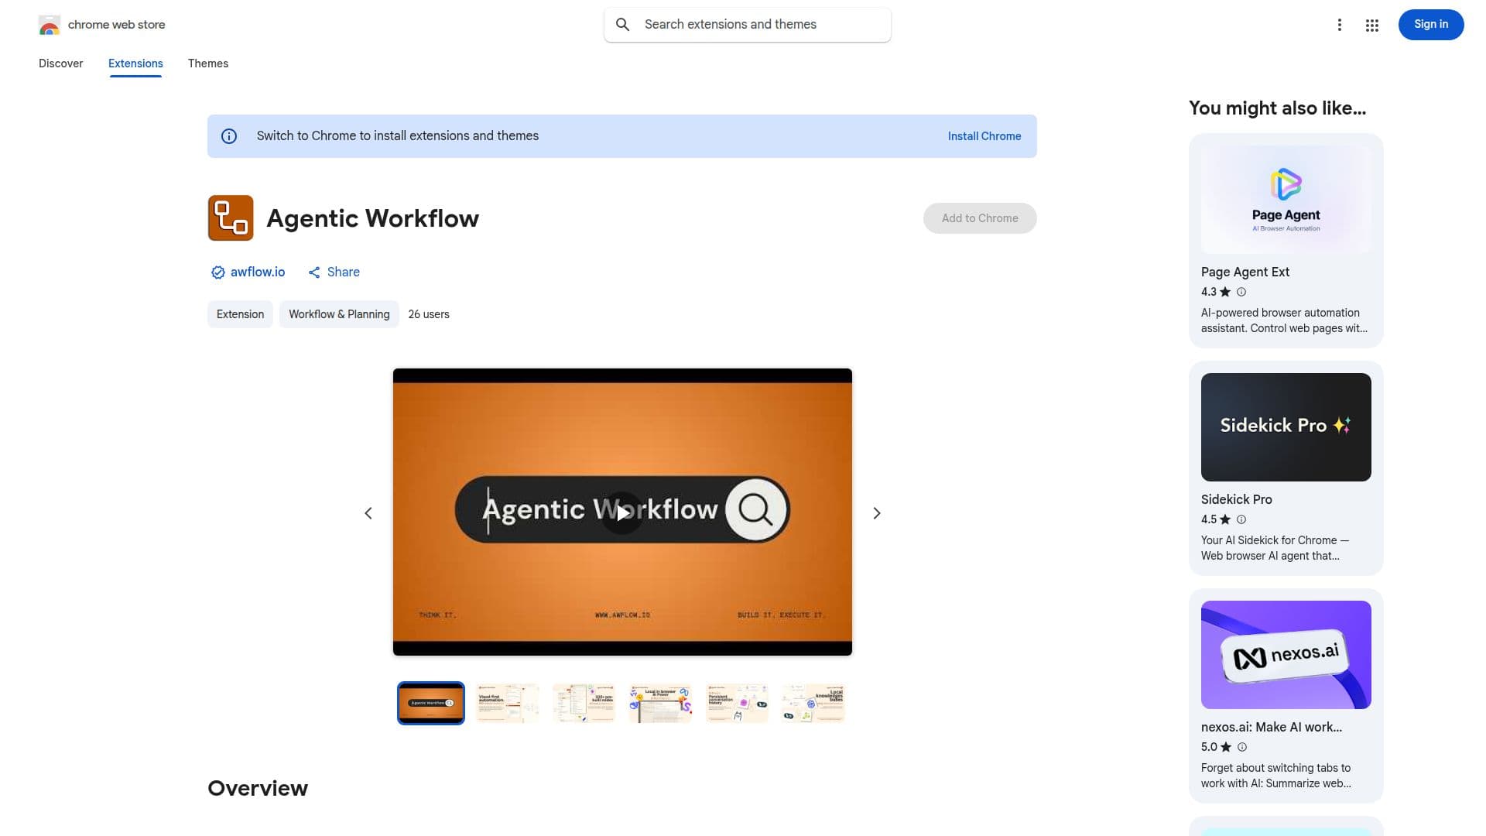Click the Chrome Web Store logo
Screen dimensions: 1486x836
50,25
